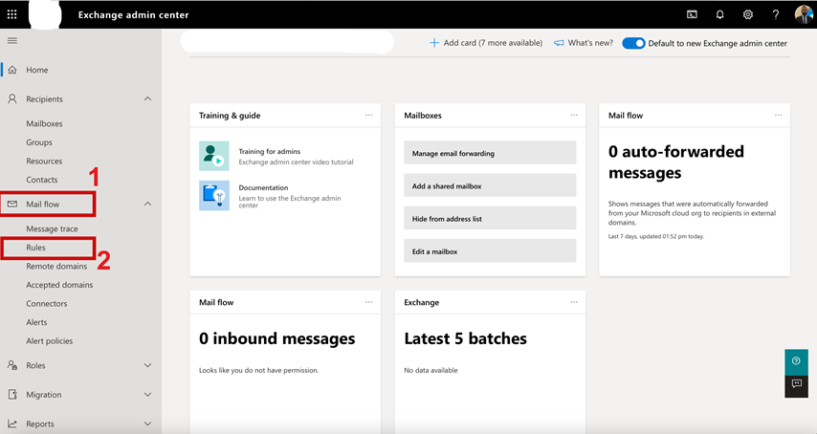Viewport: 817px width, 434px height.
Task: Collapse the Recipients section chevron
Action: coord(148,98)
